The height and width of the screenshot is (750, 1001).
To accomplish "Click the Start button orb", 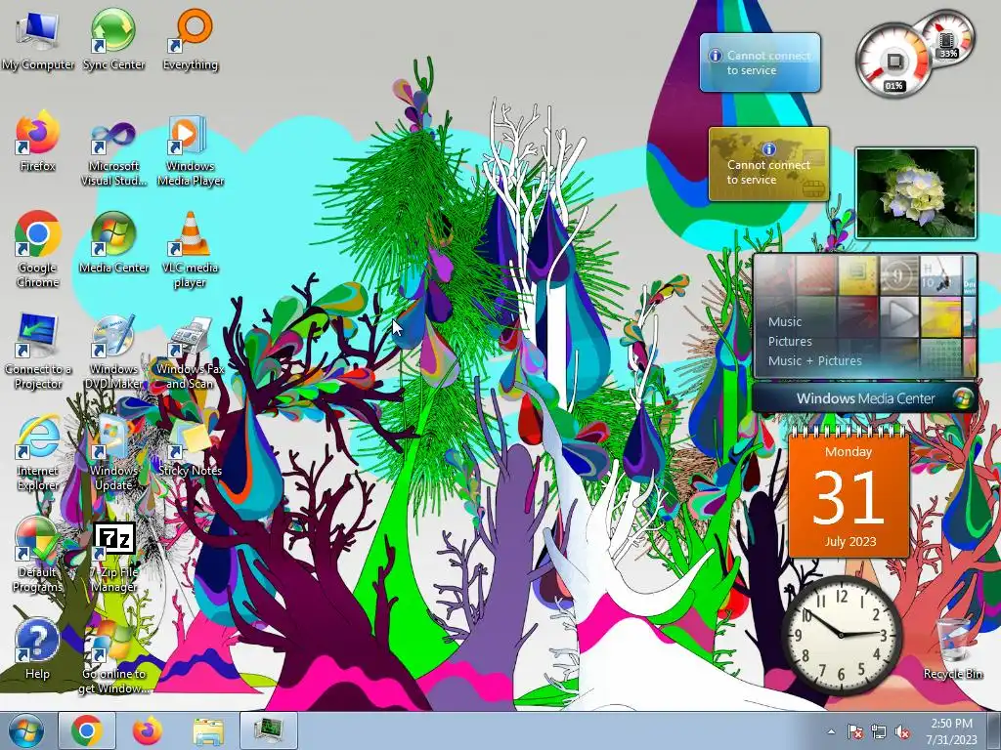I will [26, 730].
